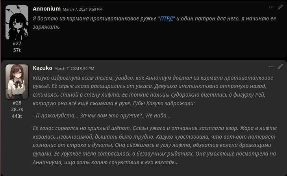Click the dialogue line "П-пожалуйста... Зачем вам это оружие"
Image resolution: width=287 pixels, height=176 pixels.
pyautogui.click(x=102, y=115)
